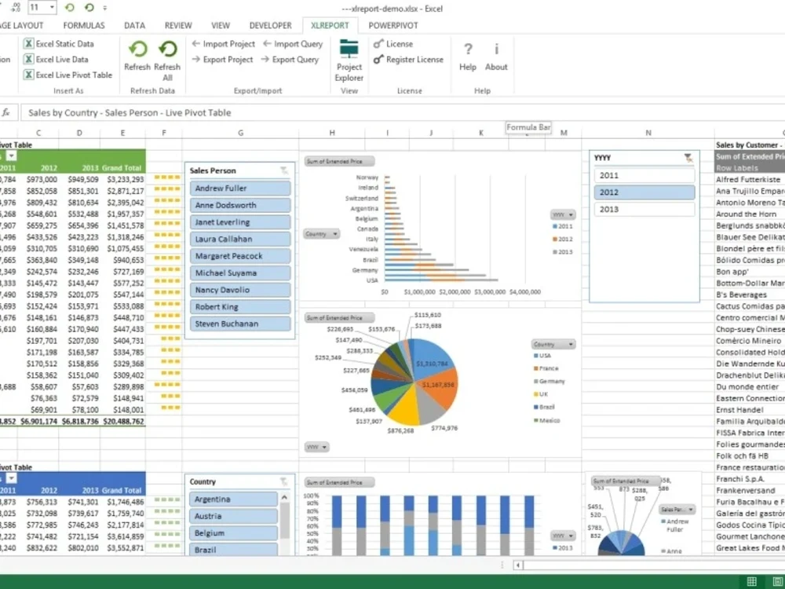The width and height of the screenshot is (785, 589).
Task: Open YYYY field button on stacked column chart
Action: point(563,536)
